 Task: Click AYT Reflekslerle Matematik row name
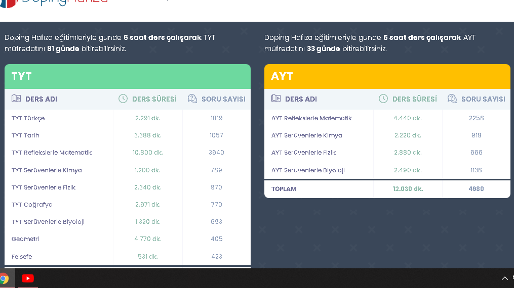tap(311, 118)
